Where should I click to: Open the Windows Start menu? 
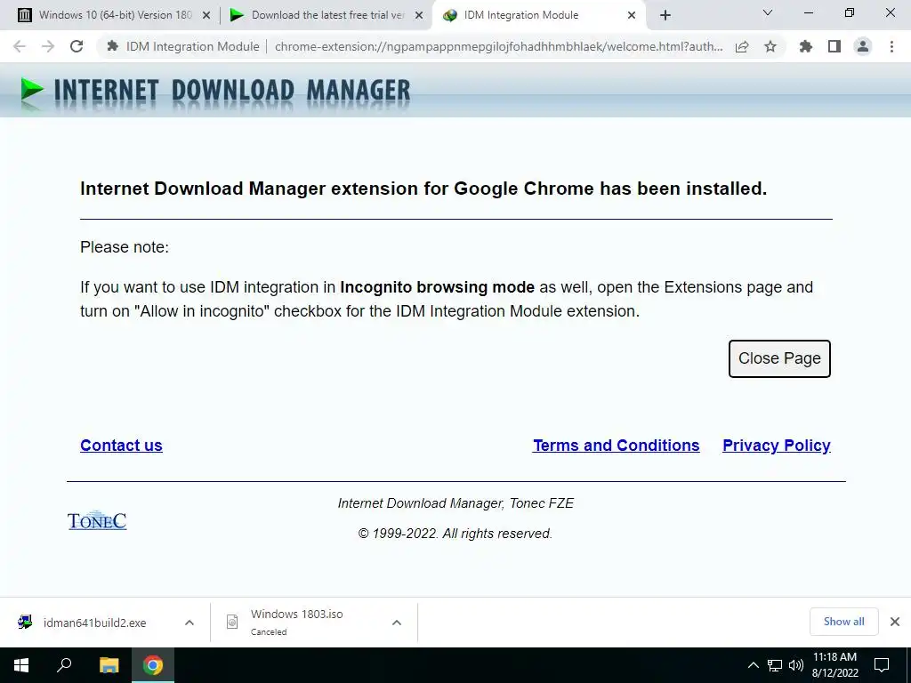[21, 665]
